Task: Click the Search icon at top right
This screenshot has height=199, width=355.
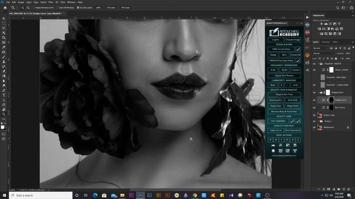Action: click(x=338, y=8)
